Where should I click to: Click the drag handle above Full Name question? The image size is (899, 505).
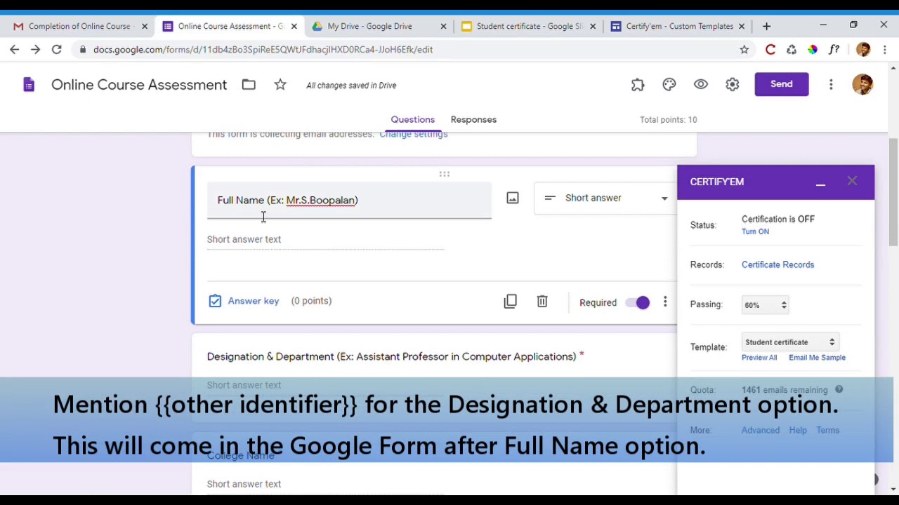445,174
